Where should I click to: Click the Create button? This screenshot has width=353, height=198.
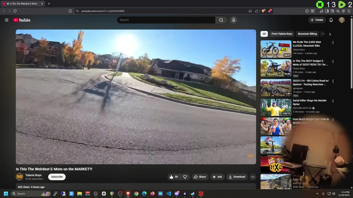(x=317, y=20)
